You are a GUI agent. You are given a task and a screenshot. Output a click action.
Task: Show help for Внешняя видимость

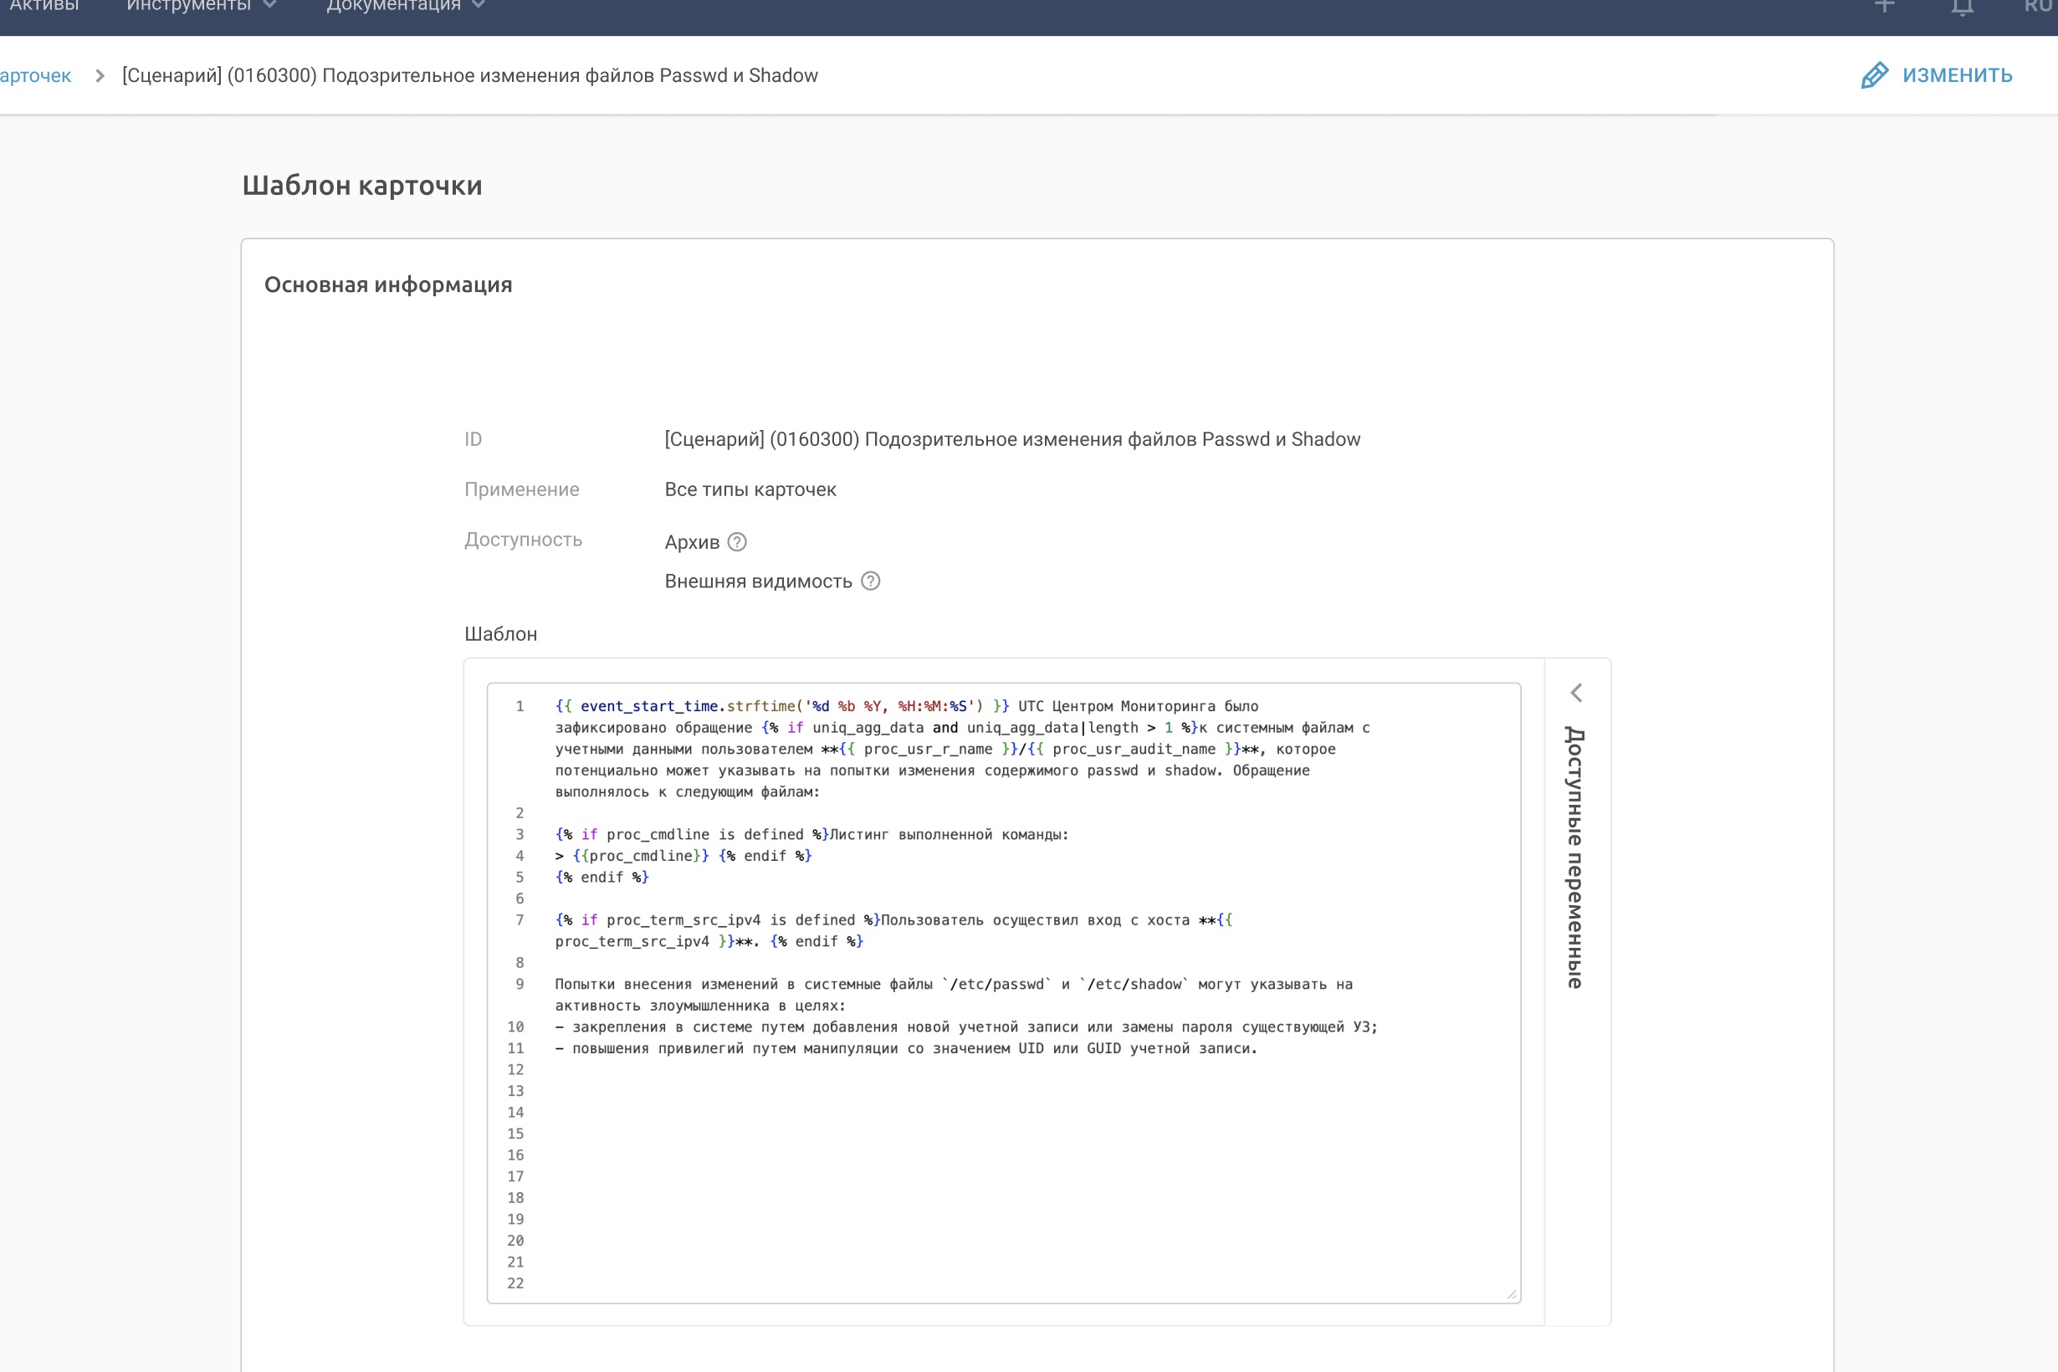[x=871, y=581]
